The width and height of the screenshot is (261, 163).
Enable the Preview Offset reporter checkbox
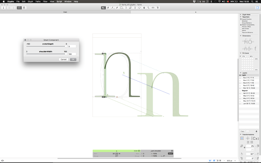[241, 27]
